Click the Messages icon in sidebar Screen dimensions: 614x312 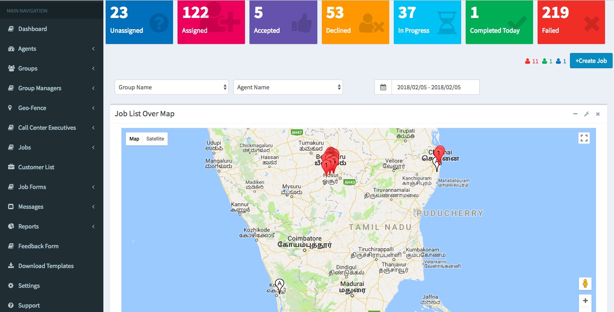(x=11, y=207)
